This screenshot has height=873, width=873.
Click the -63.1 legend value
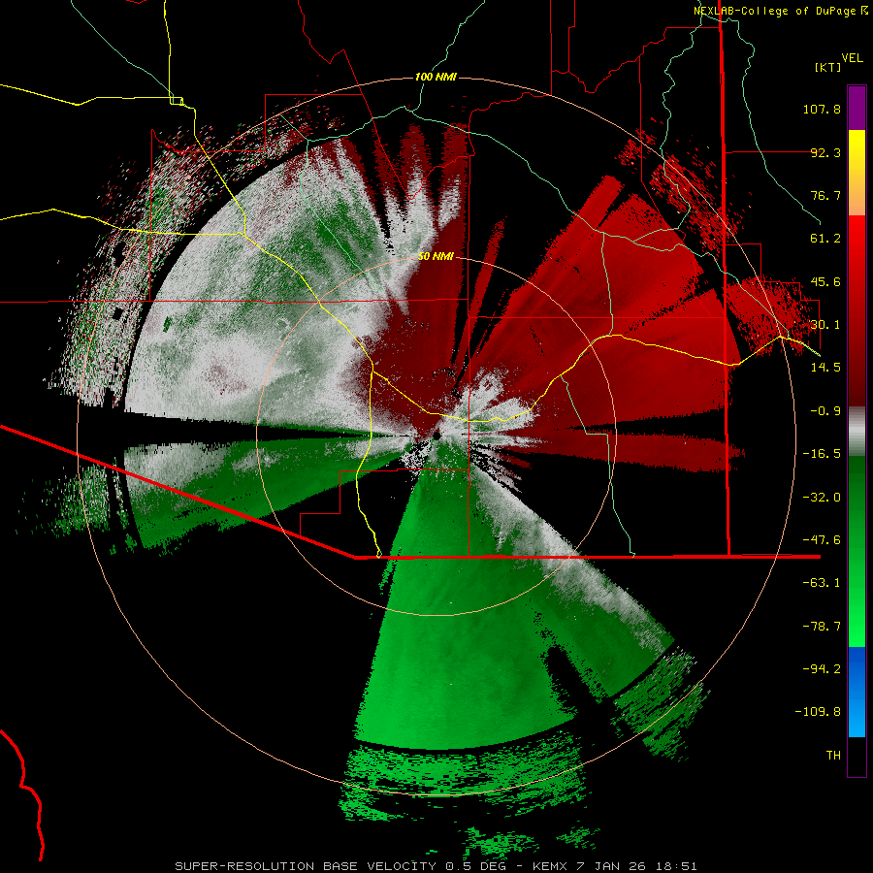coord(822,583)
